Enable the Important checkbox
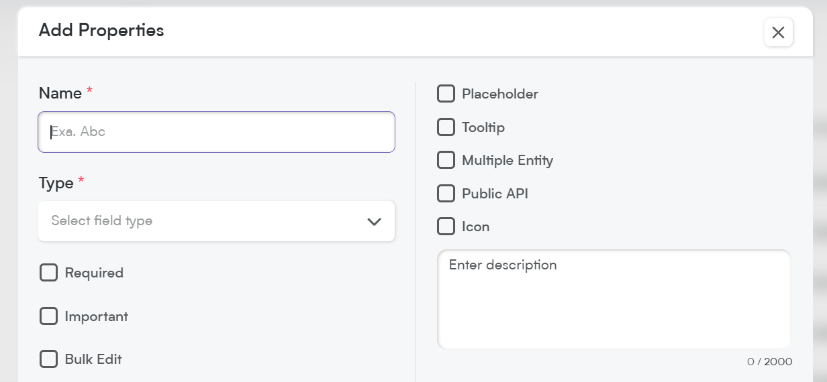 pos(48,316)
